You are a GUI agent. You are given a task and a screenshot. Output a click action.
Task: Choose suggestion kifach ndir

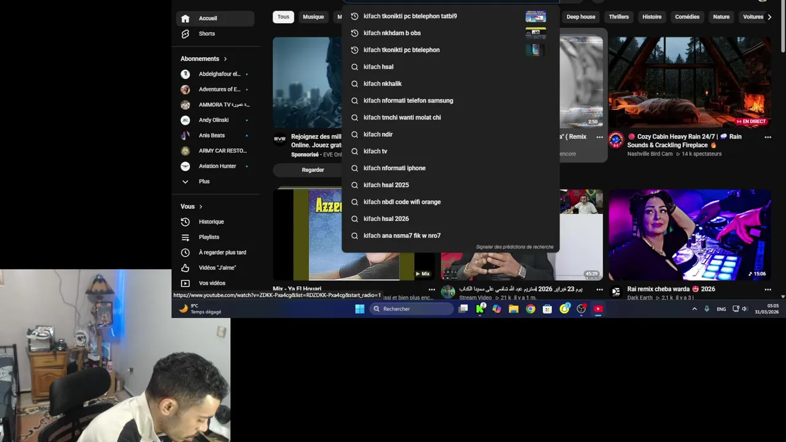pos(450,134)
